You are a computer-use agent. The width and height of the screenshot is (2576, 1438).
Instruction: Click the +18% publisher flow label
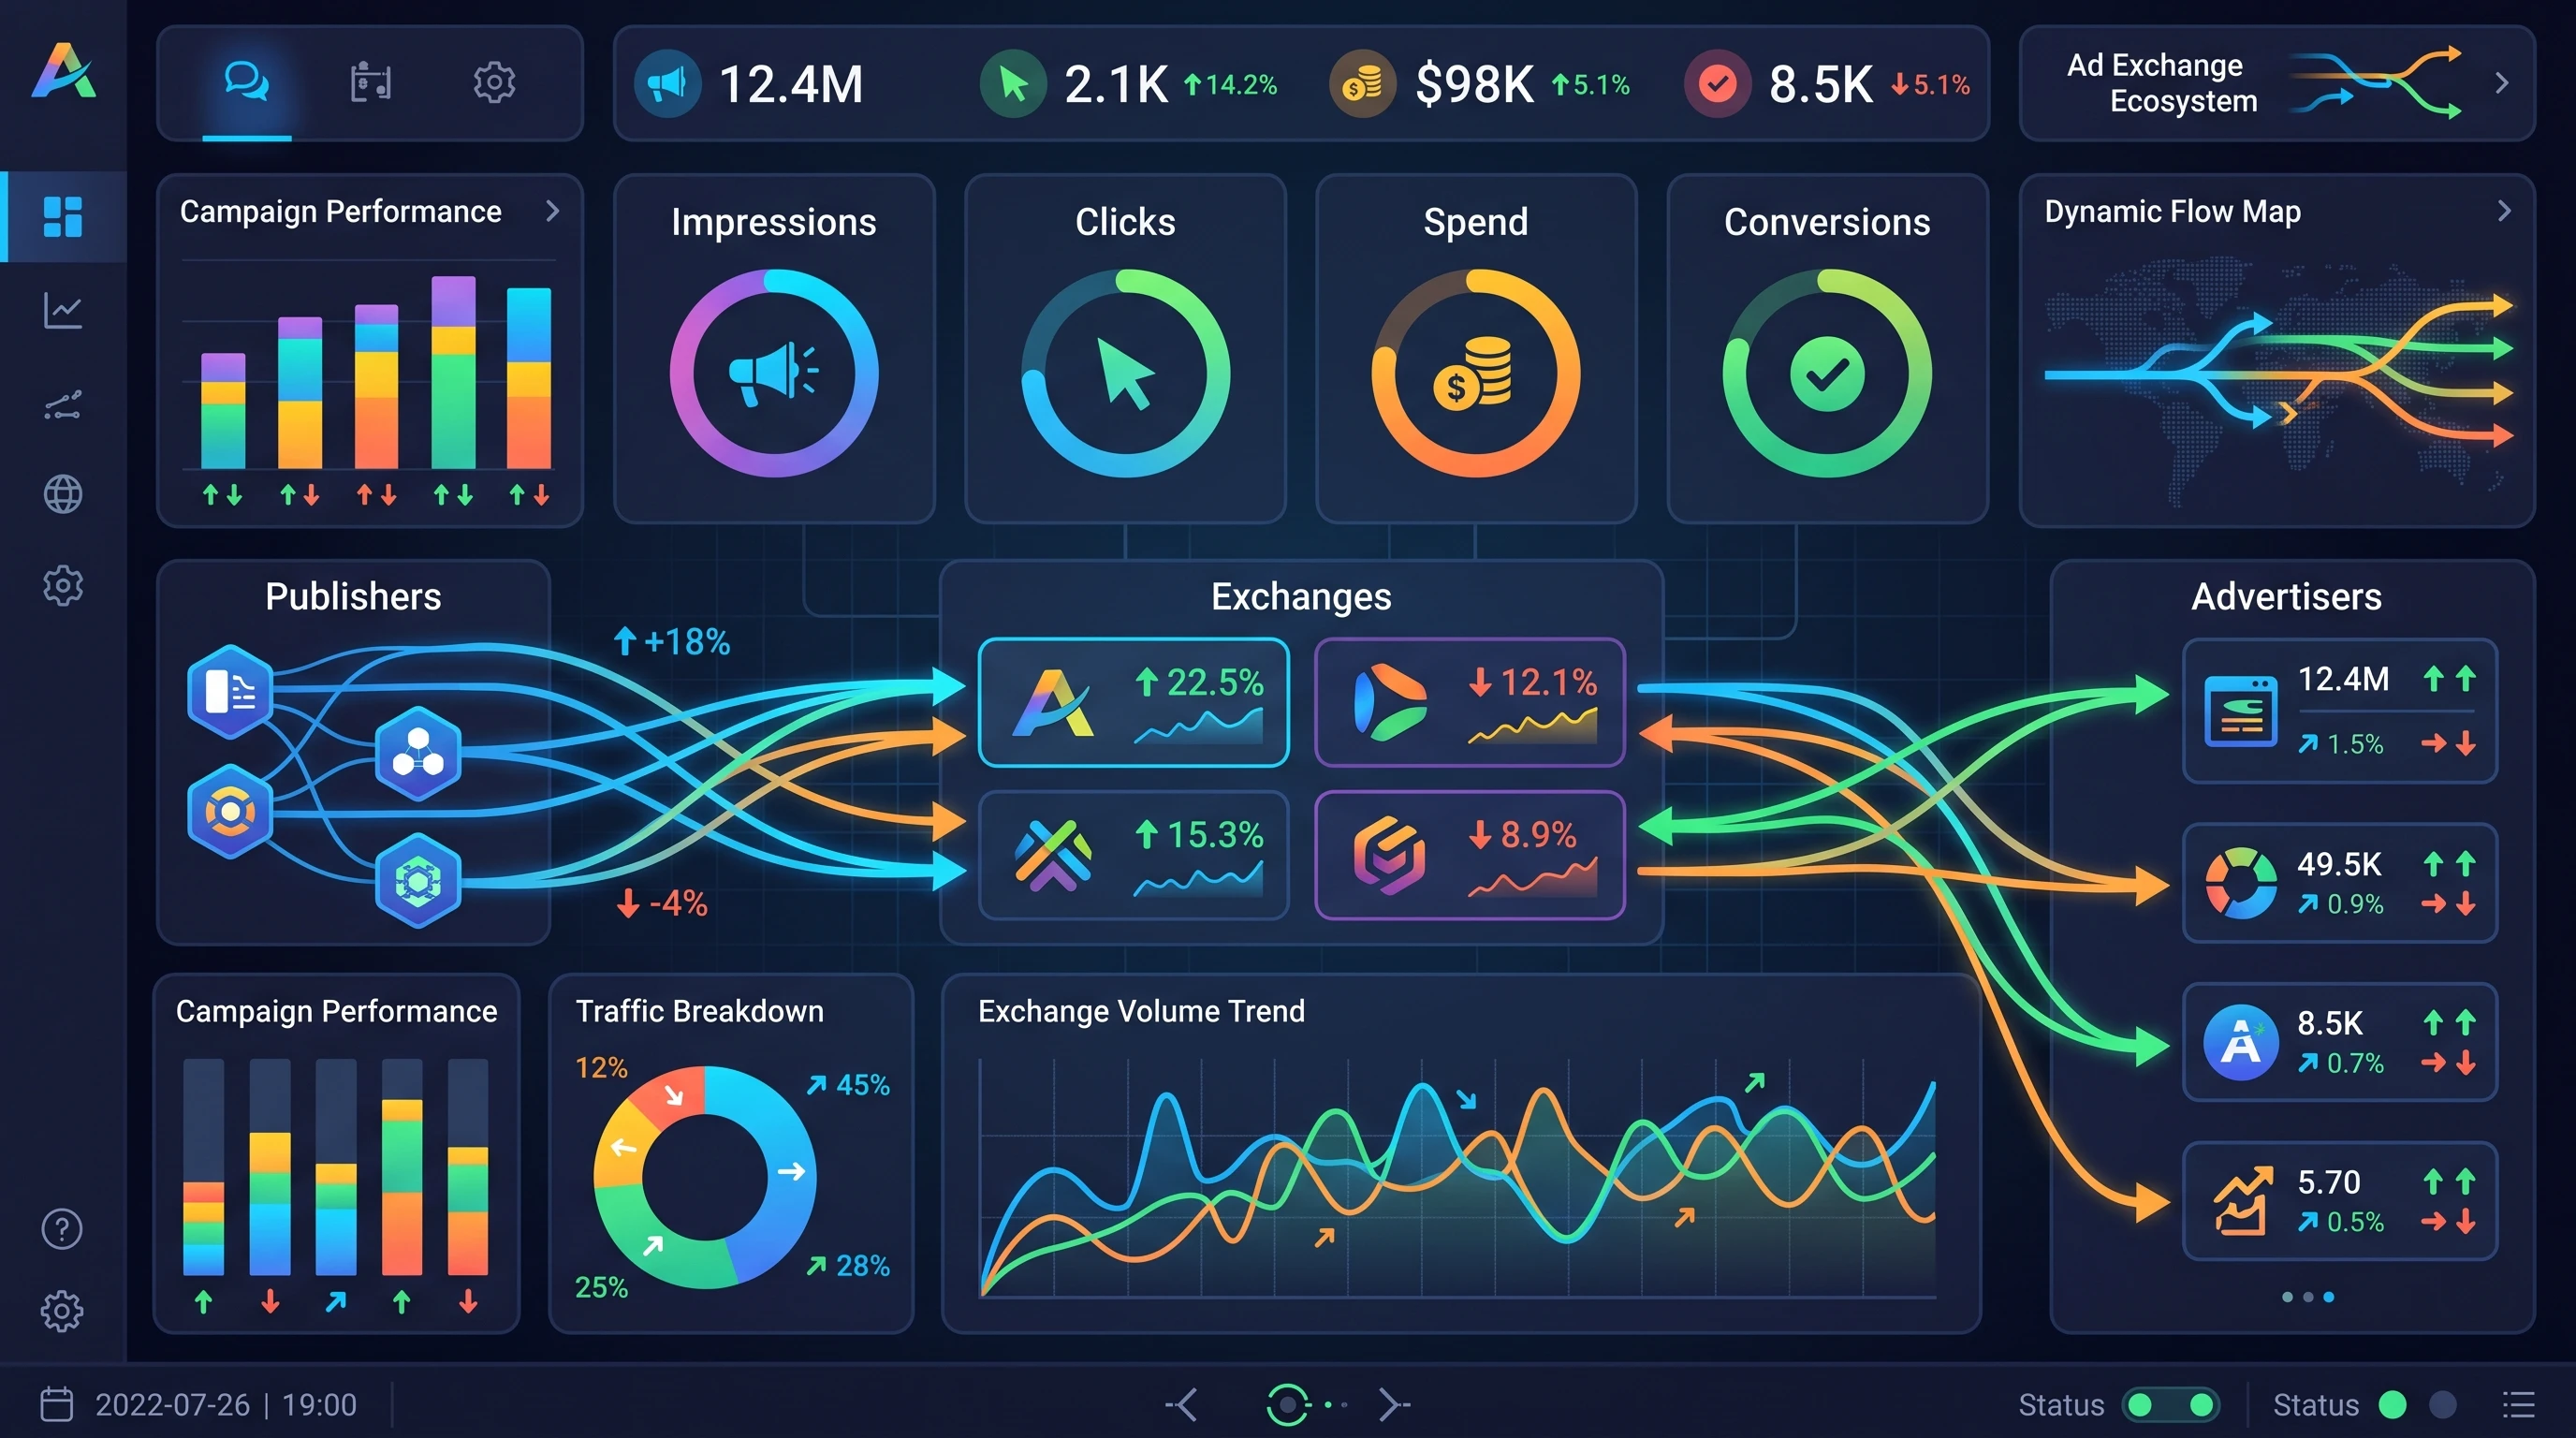672,641
